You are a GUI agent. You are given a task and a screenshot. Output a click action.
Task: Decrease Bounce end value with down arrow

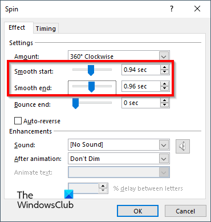tap(165, 105)
